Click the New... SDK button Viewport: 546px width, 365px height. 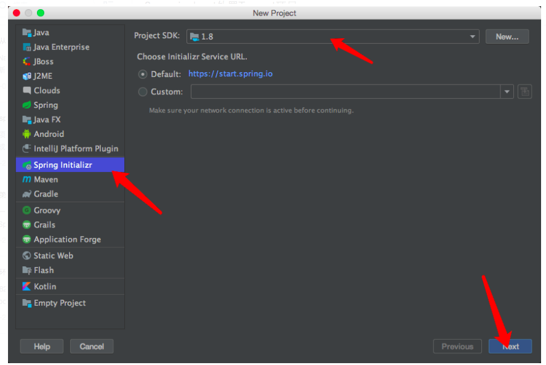(507, 36)
